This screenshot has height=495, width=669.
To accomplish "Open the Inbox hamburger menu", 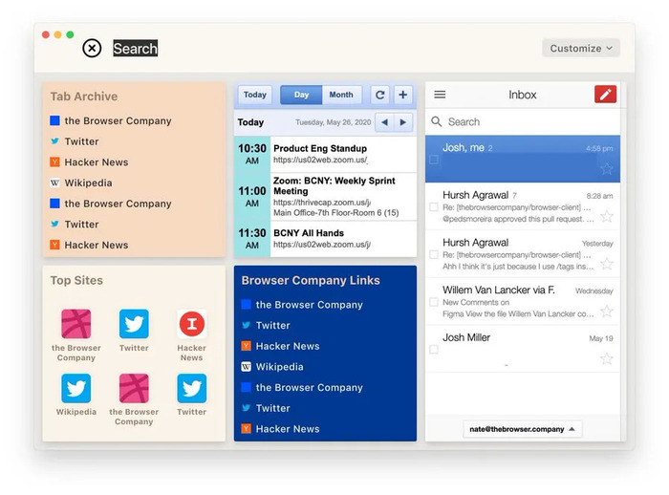I will click(x=440, y=95).
